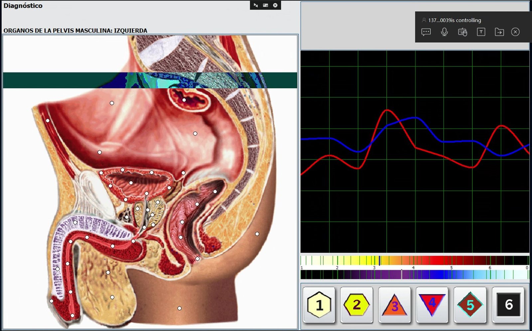
Task: Open the file transfer folder icon
Action: tap(499, 32)
